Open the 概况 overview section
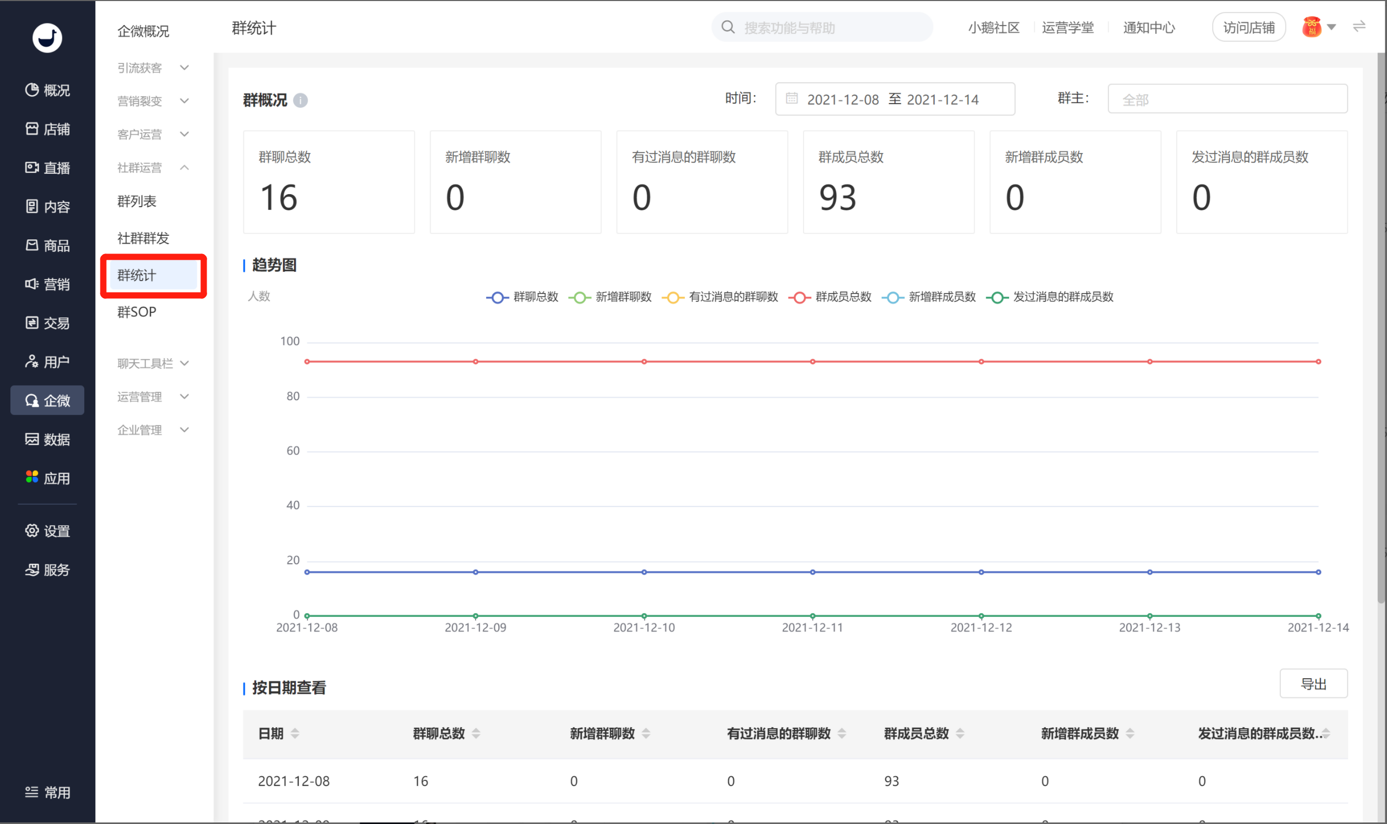Screen dimensions: 1387x824 click(47, 90)
